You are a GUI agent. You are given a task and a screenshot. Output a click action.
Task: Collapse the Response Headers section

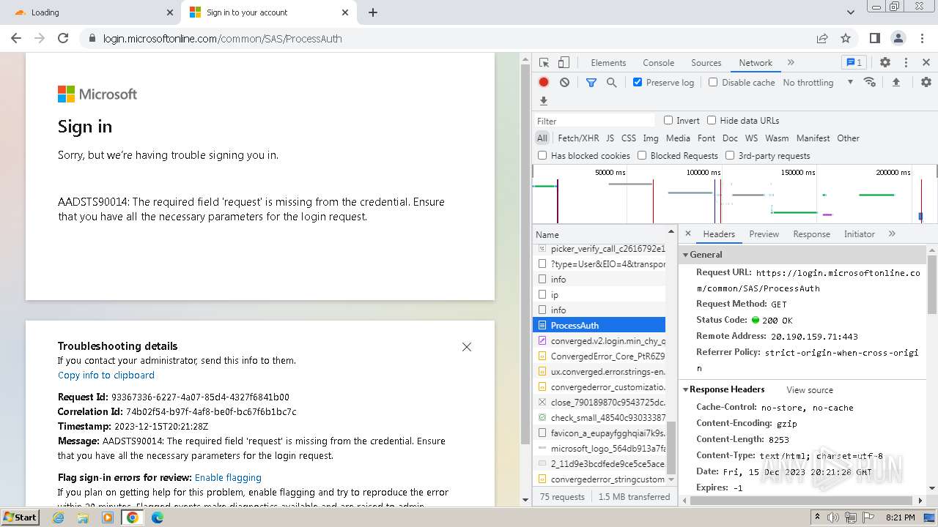point(687,389)
